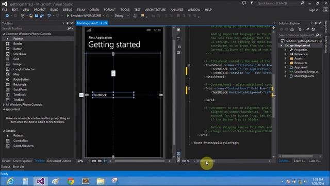Click the notifications filter flag icon
The height and width of the screenshot is (186, 330).
[x=252, y=3]
